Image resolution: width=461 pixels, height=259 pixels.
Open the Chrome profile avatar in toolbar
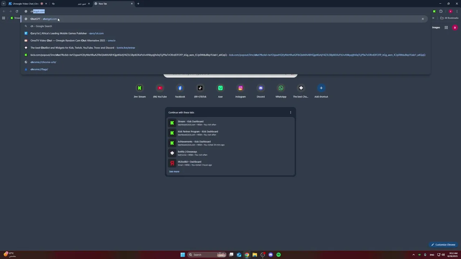click(x=450, y=11)
